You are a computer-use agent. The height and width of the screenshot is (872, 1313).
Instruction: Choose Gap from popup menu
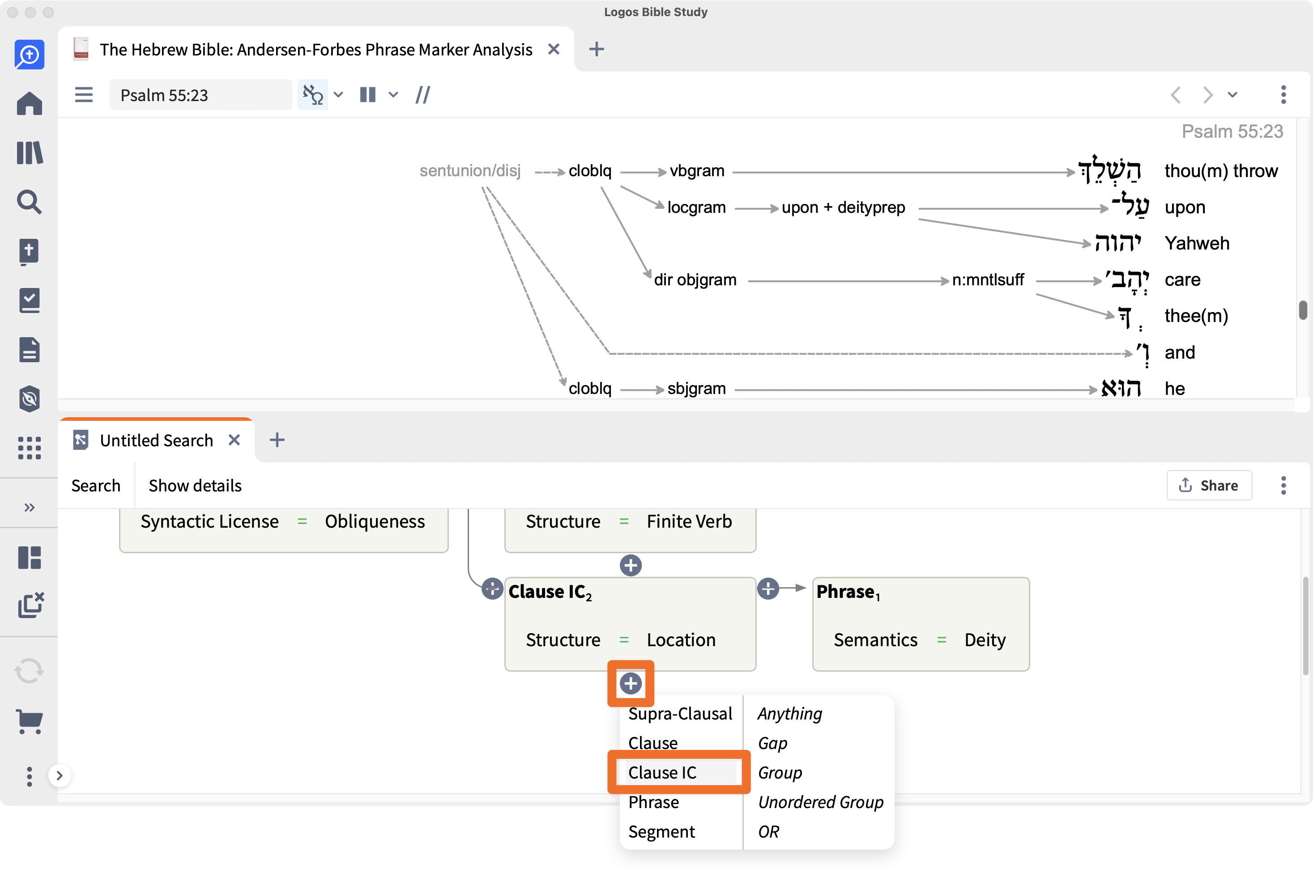click(x=772, y=743)
